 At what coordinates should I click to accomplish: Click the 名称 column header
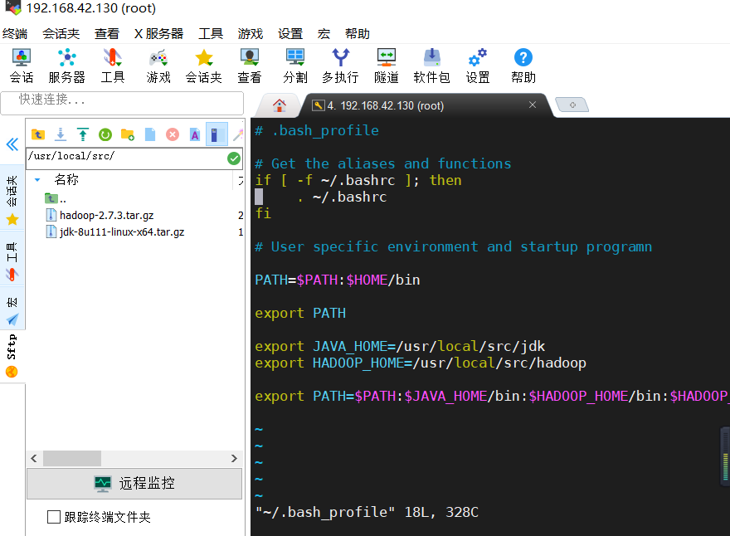tap(66, 179)
